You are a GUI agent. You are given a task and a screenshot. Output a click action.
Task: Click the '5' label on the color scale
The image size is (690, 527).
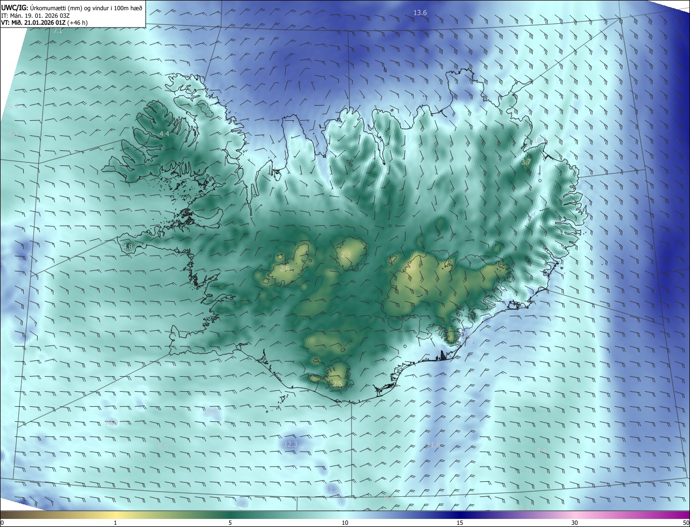pos(230,523)
